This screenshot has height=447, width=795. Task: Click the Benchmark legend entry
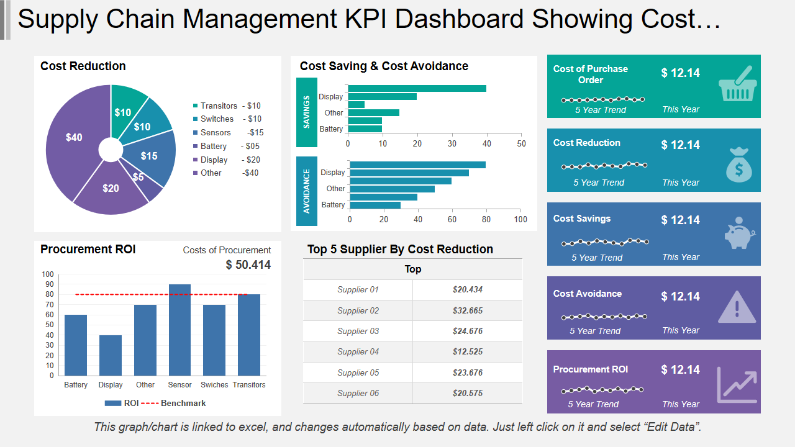(174, 403)
